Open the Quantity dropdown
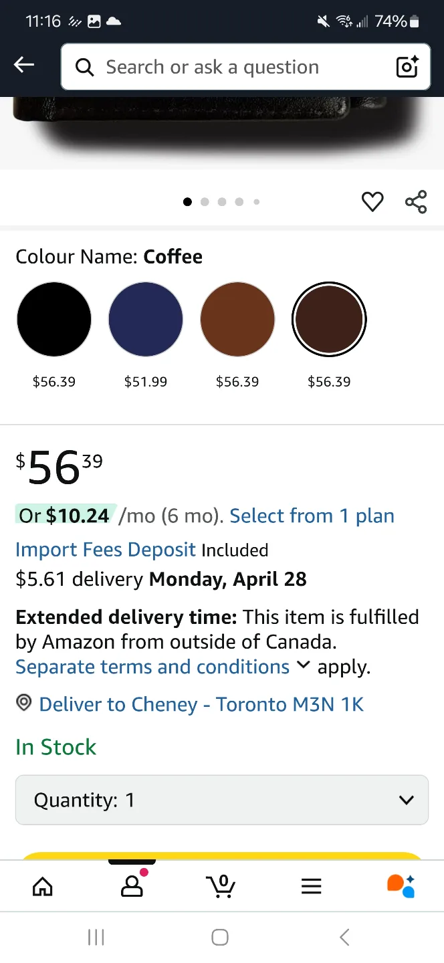Viewport: 444px width, 963px height. point(221,800)
